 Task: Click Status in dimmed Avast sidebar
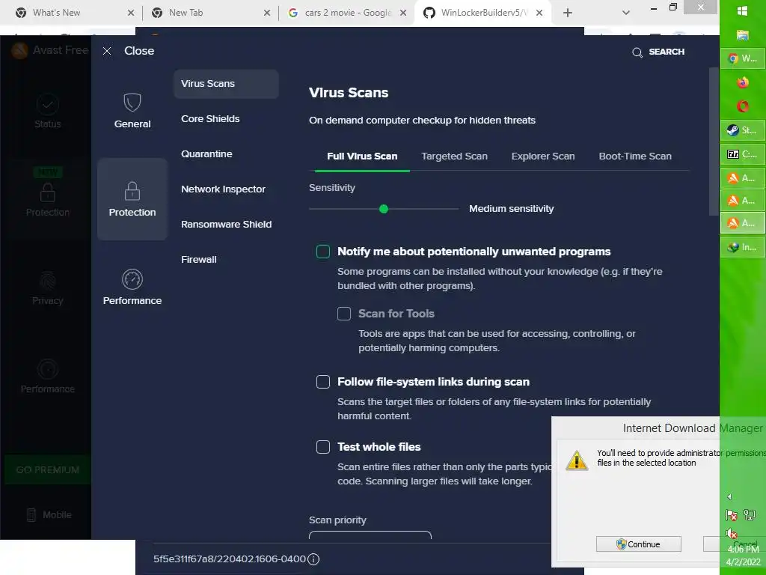coord(47,111)
